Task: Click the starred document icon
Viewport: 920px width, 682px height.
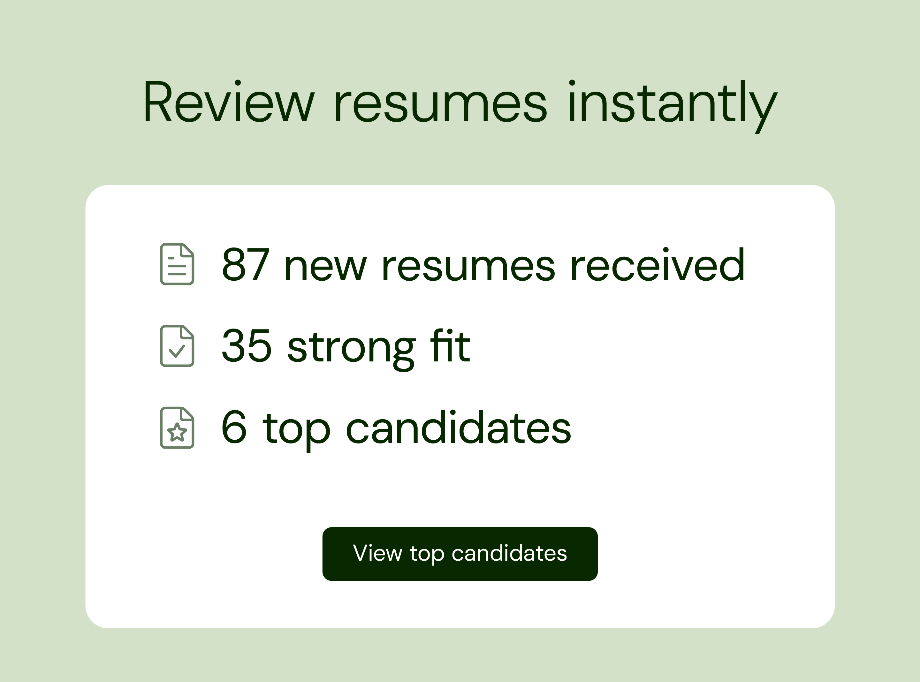Action: pos(177,428)
